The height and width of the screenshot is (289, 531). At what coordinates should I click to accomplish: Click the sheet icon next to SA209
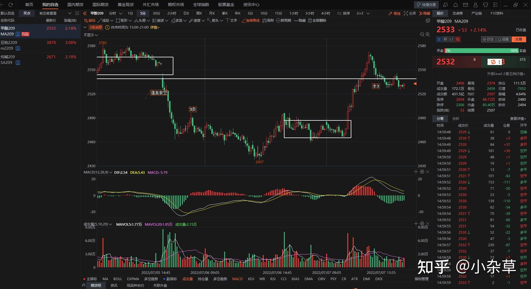[x=18, y=63]
